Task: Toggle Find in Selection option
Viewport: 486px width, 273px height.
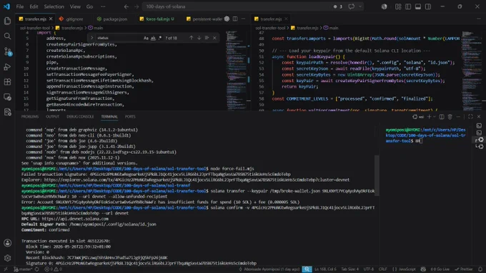Action: (x=207, y=38)
